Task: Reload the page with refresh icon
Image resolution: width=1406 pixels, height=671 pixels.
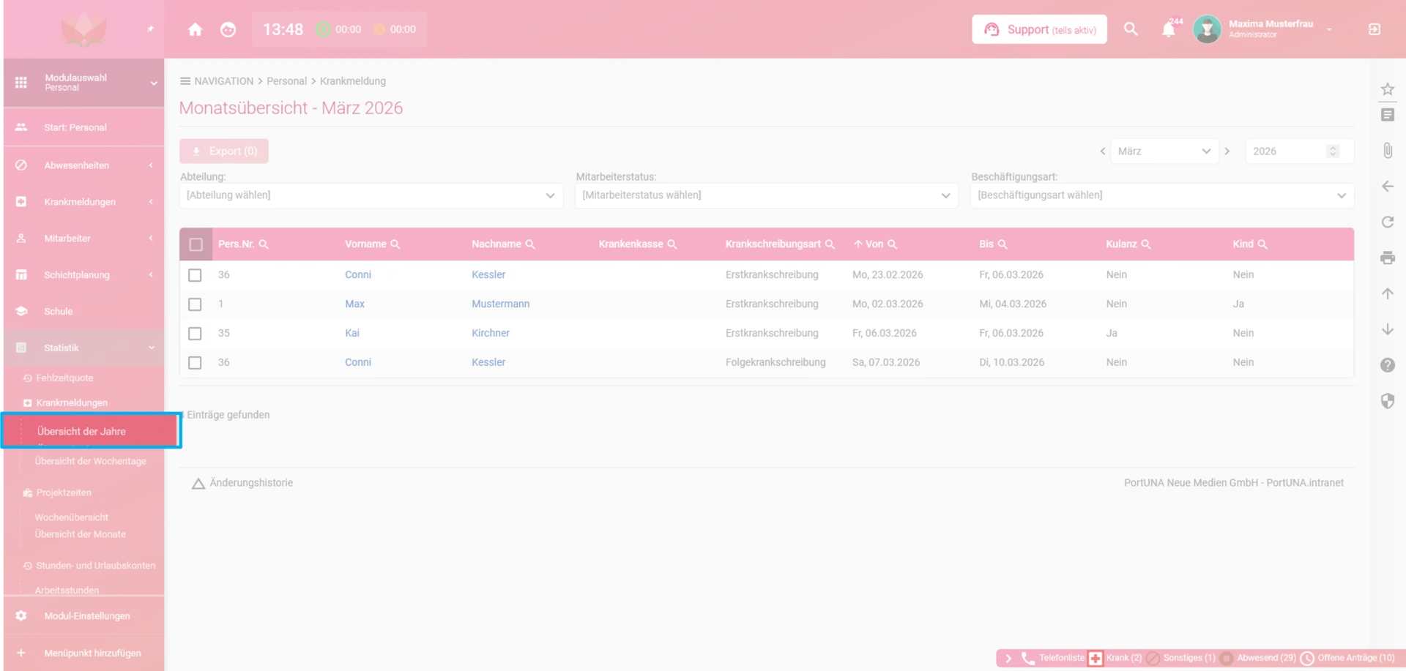Action: tap(1388, 222)
